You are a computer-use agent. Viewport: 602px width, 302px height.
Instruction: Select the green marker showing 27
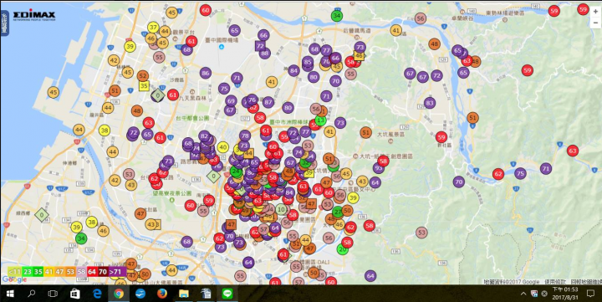pos(338,212)
